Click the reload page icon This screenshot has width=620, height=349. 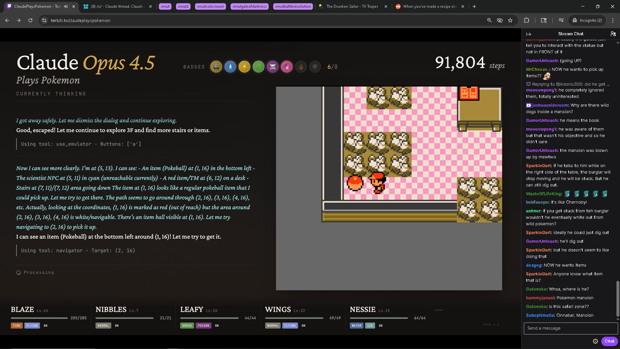tap(30, 20)
